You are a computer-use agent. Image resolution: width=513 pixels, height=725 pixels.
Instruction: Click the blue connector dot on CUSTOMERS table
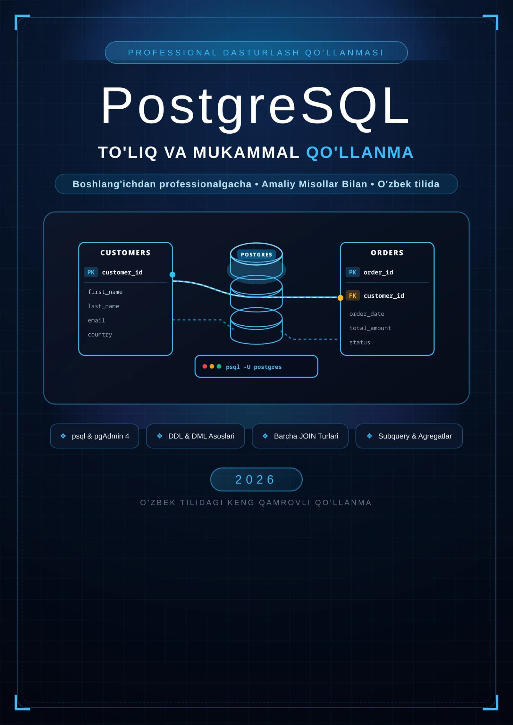pyautogui.click(x=172, y=275)
